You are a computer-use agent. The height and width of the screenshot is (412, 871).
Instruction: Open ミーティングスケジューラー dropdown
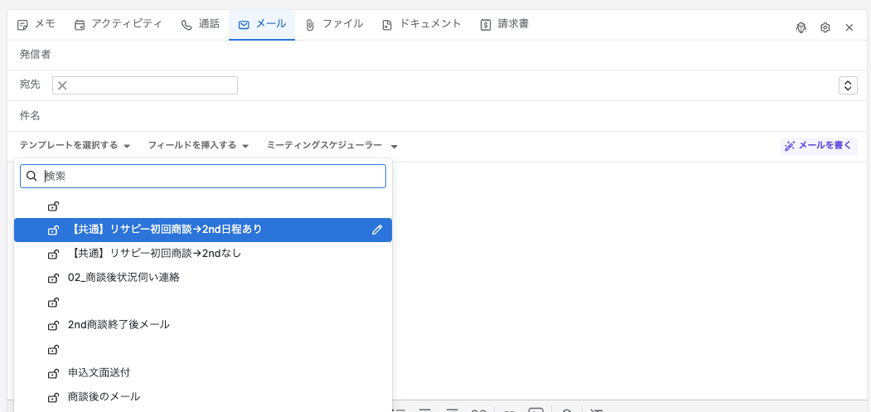click(332, 146)
